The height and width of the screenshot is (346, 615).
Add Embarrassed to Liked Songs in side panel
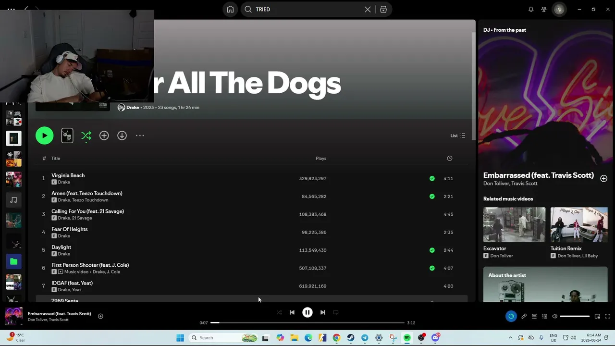pyautogui.click(x=603, y=178)
